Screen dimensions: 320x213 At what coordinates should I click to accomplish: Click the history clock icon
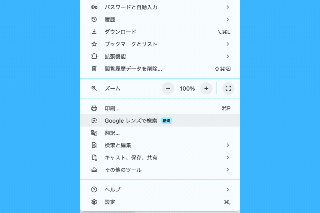(x=94, y=19)
